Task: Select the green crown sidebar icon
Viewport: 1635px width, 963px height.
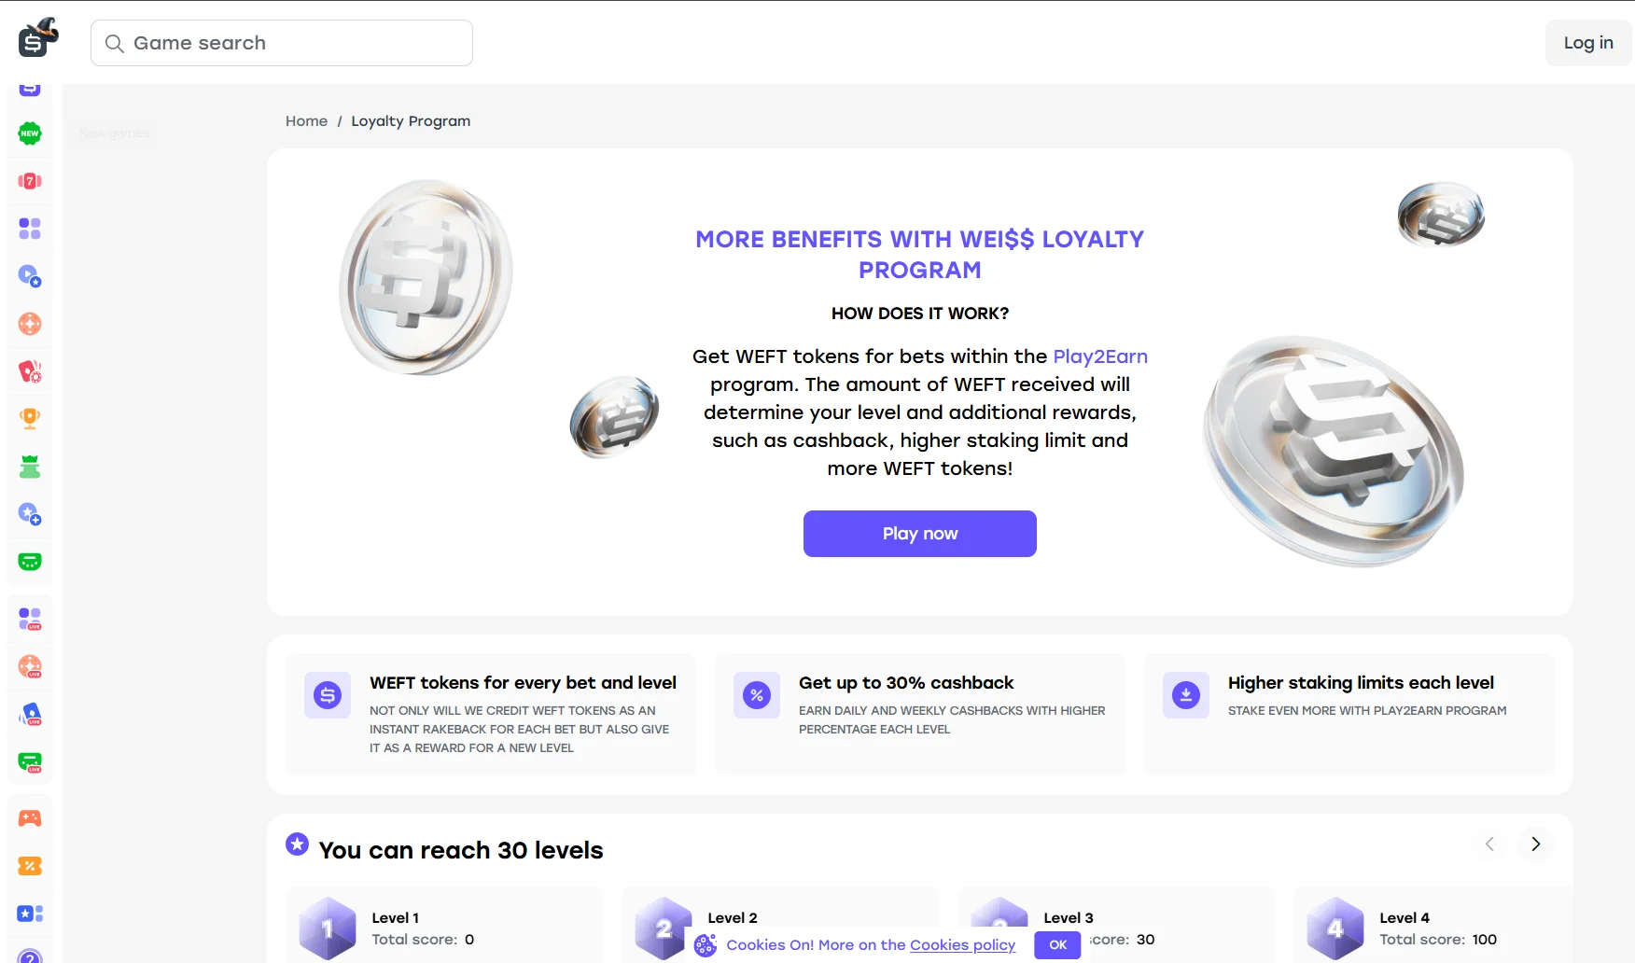Action: click(x=30, y=467)
